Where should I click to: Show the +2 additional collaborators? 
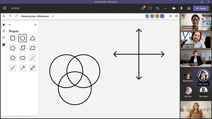(162, 16)
